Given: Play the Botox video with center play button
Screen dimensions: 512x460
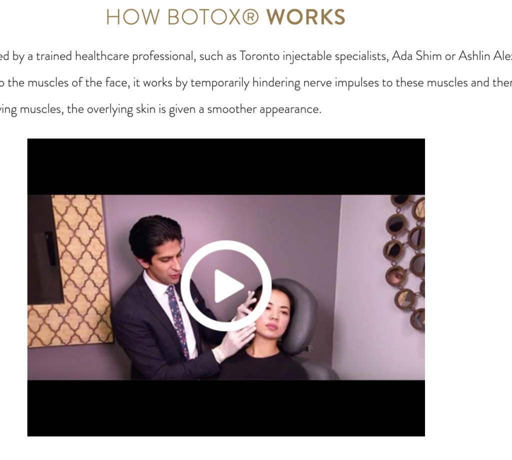Looking at the screenshot, I should coord(226,286).
